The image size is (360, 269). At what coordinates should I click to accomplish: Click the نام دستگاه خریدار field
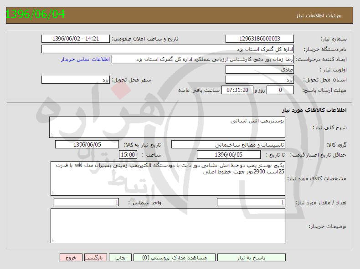point(168,49)
